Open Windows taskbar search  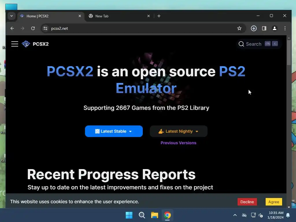(x=142, y=215)
